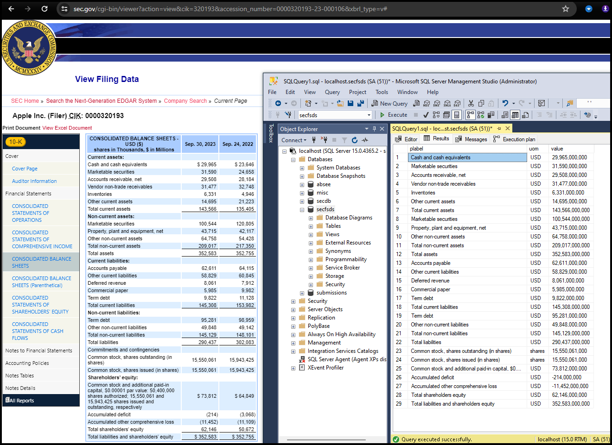Expand the Tables folder under secfsds
The image size is (612, 445).
311,226
